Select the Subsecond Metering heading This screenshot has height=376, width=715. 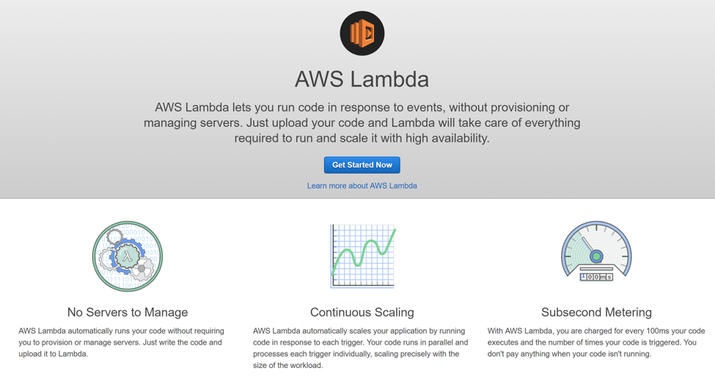click(596, 312)
